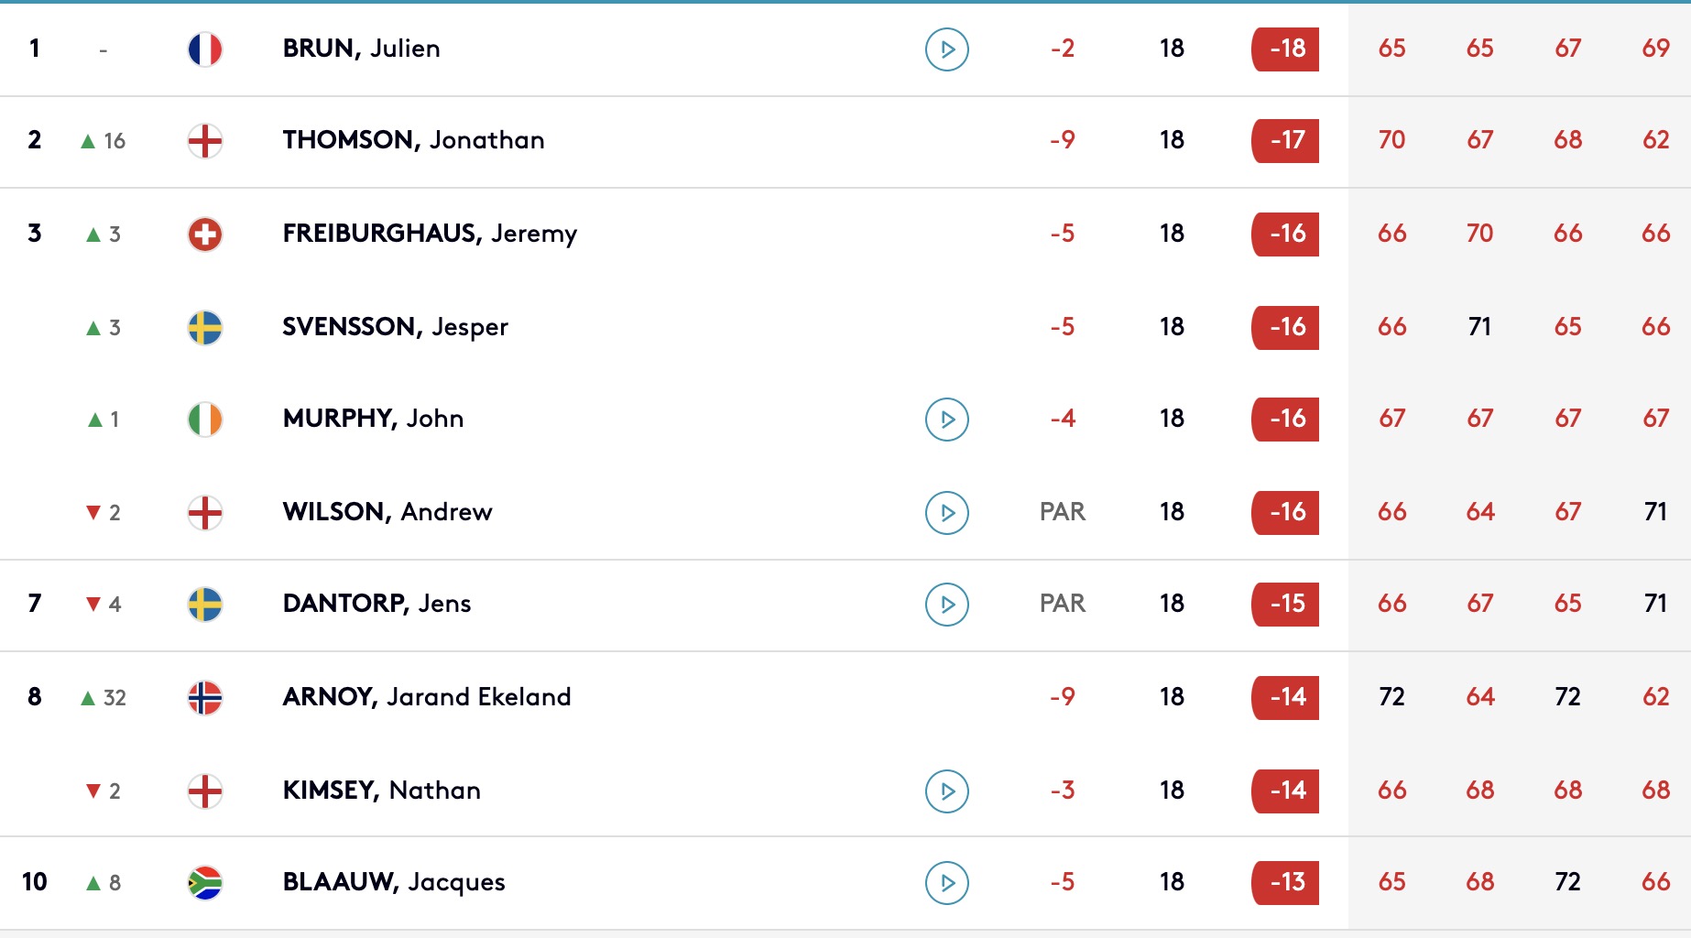Click Swedish flag in Svensson's row
This screenshot has width=1691, height=938.
click(x=205, y=328)
